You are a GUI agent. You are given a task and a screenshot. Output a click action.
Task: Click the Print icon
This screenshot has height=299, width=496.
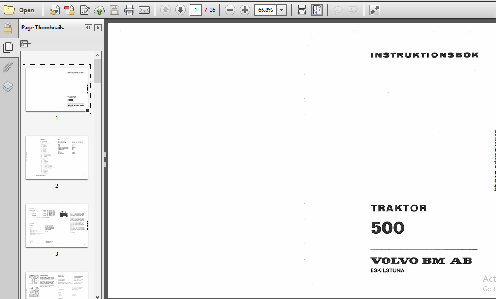(x=129, y=10)
